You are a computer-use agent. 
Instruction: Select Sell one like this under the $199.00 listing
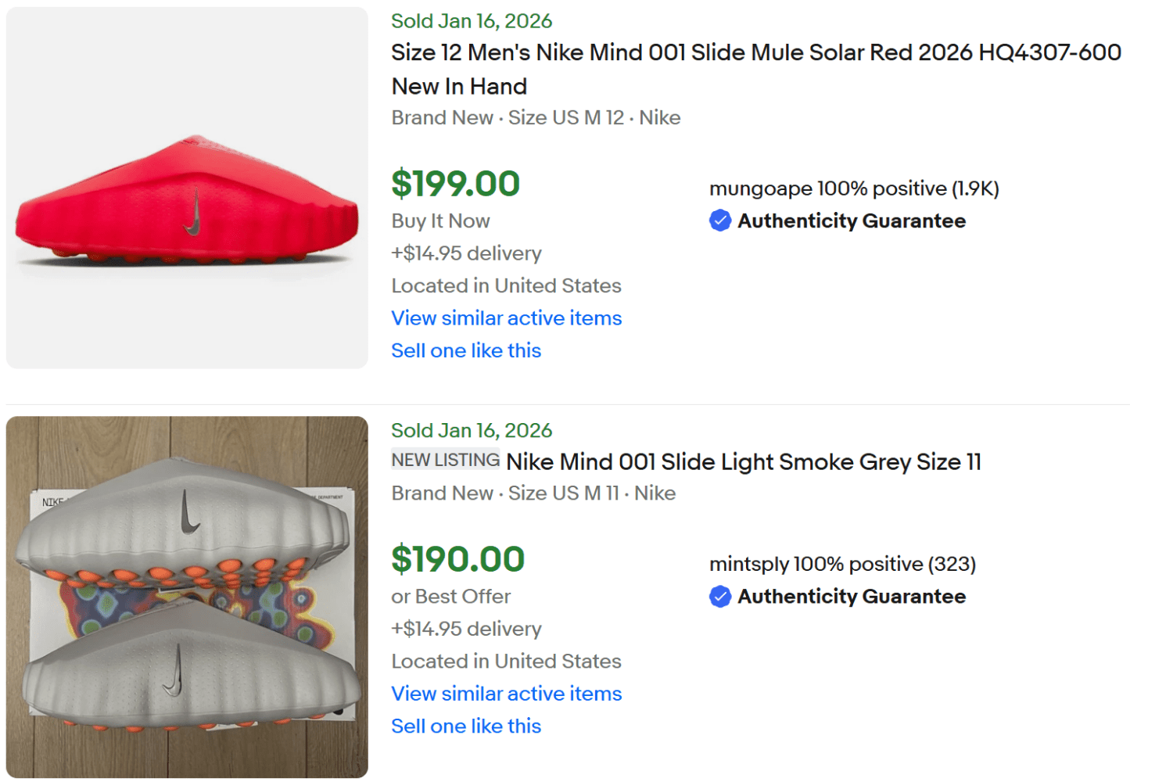tap(466, 350)
